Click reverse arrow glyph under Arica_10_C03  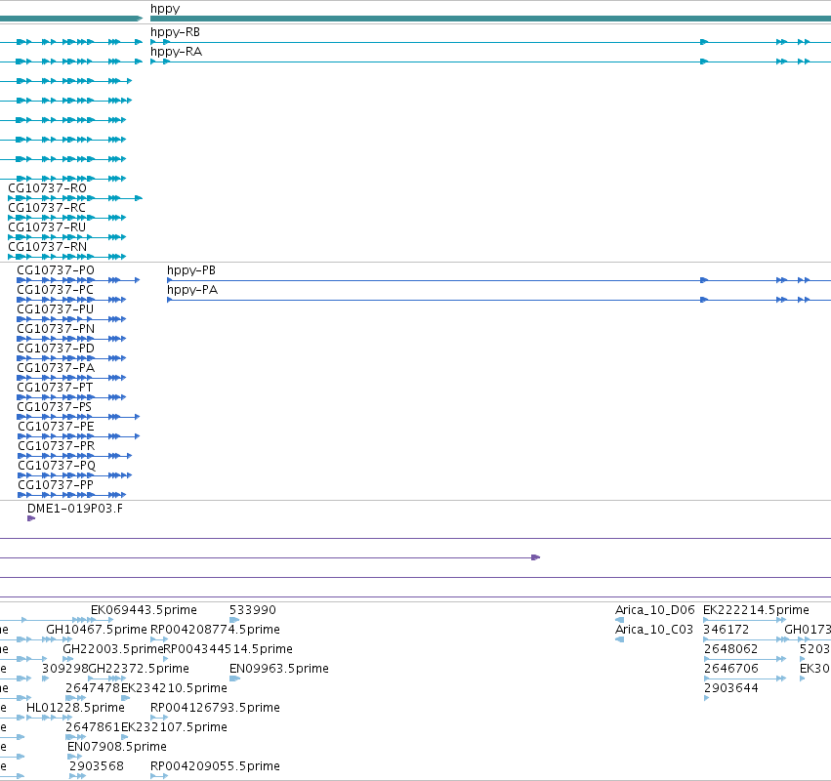click(x=619, y=639)
